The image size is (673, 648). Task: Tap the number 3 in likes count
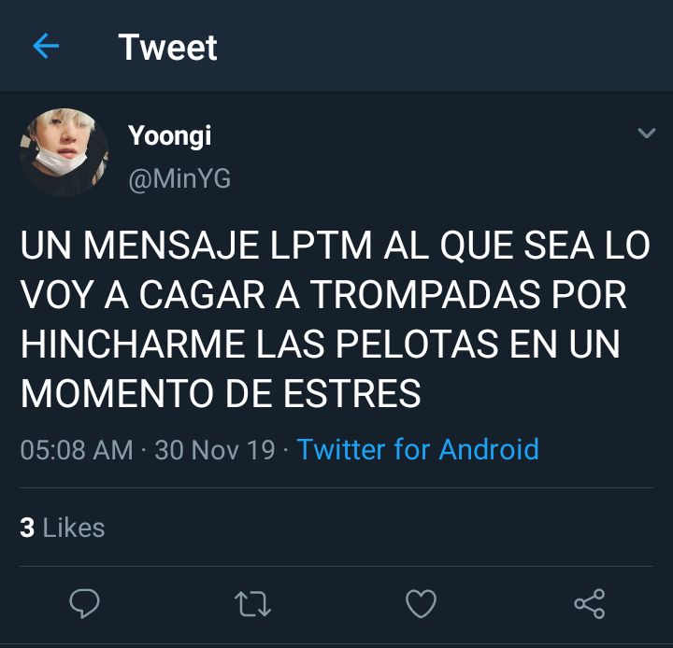click(x=27, y=528)
